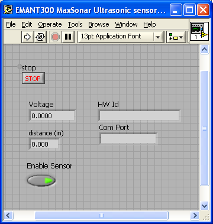Click the Enable Sensor label
213x224 pixels.
coord(50,166)
